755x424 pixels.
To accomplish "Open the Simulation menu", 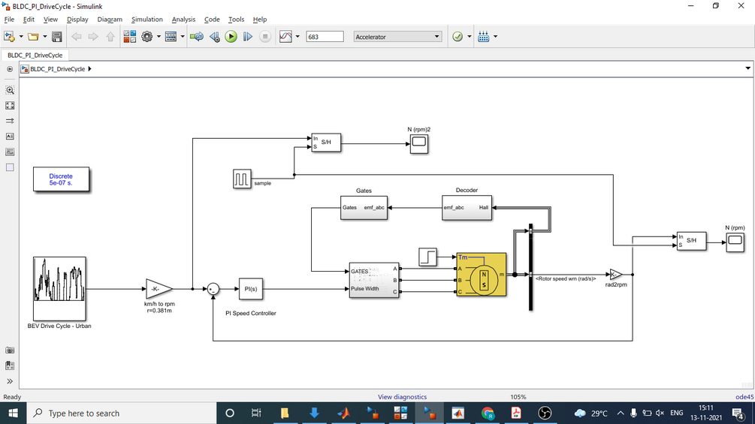I will [x=146, y=20].
